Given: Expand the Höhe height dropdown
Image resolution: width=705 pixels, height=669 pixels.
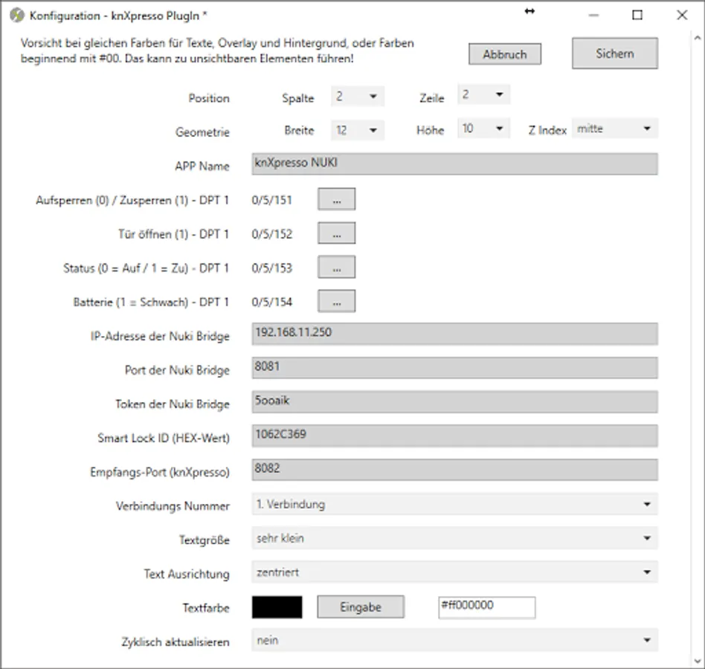Looking at the screenshot, I should (484, 129).
